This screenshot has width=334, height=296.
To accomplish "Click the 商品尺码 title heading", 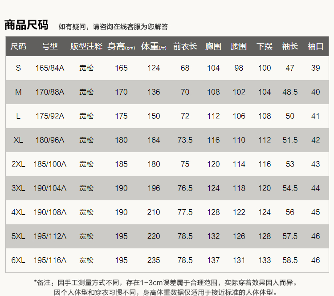I will click(x=26, y=25).
